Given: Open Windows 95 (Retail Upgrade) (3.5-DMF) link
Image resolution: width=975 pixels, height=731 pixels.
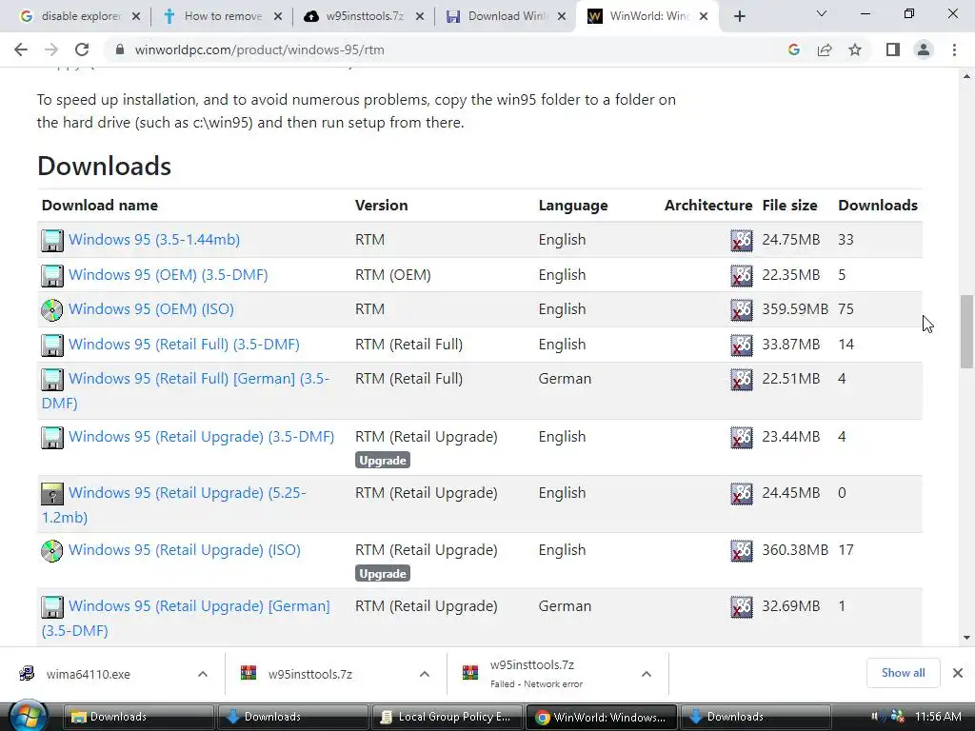Looking at the screenshot, I should point(202,436).
